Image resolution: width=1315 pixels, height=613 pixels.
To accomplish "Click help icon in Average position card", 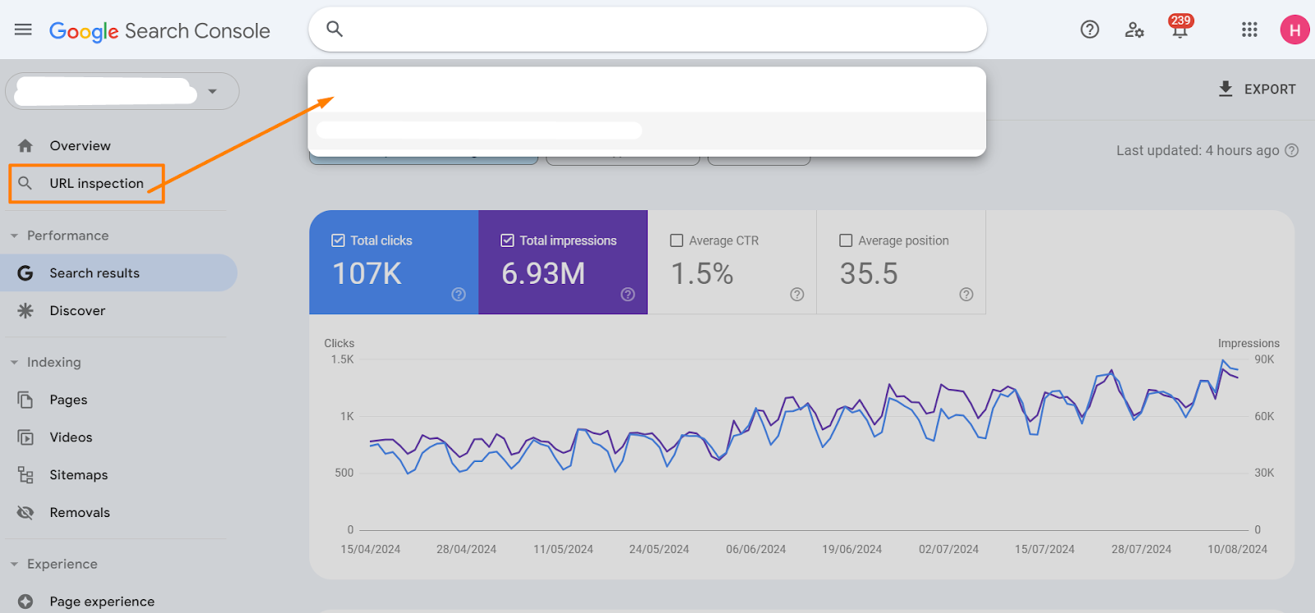I will click(967, 295).
